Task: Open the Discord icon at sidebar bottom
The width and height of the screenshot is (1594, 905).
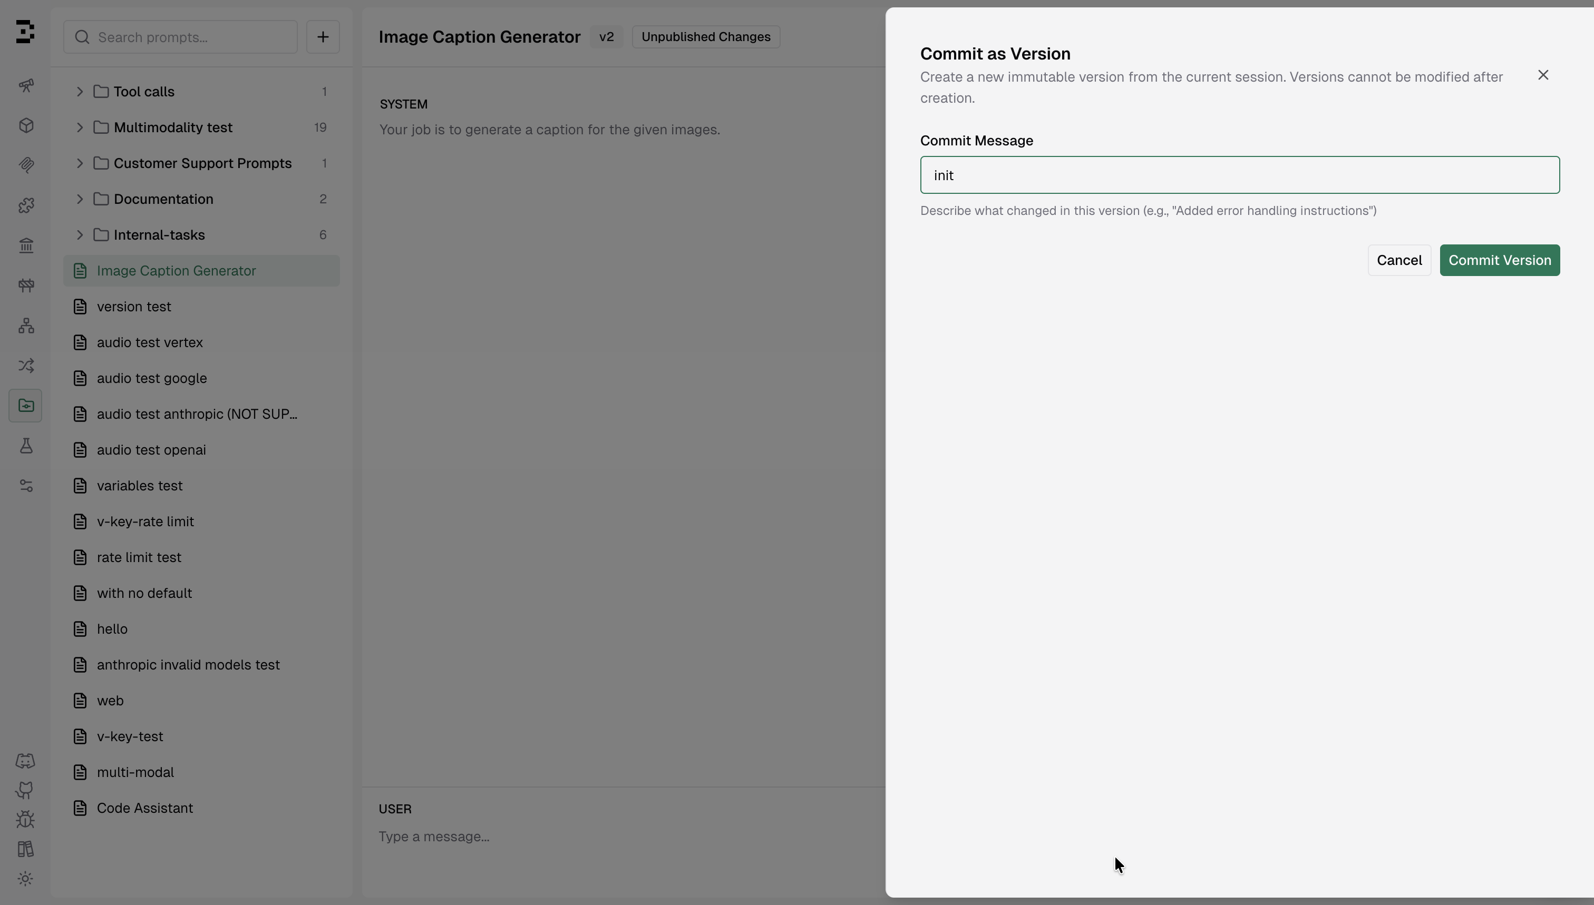Action: pos(25,761)
